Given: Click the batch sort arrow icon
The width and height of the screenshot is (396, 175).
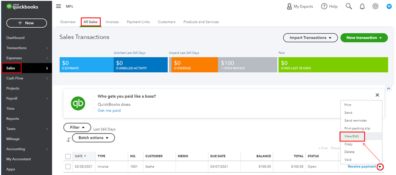Looking at the screenshot, I should coord(68,140).
